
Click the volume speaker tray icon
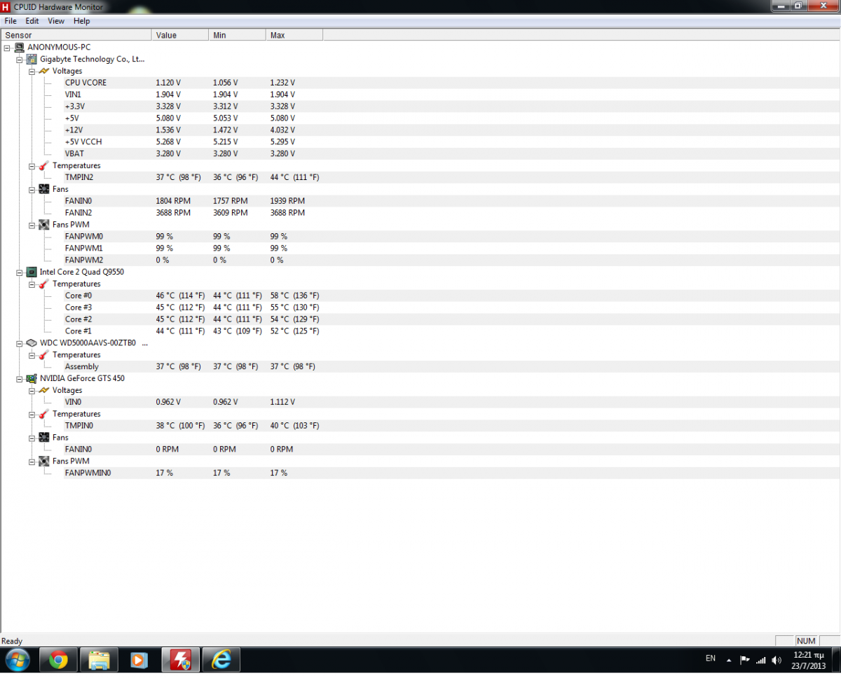[777, 660]
